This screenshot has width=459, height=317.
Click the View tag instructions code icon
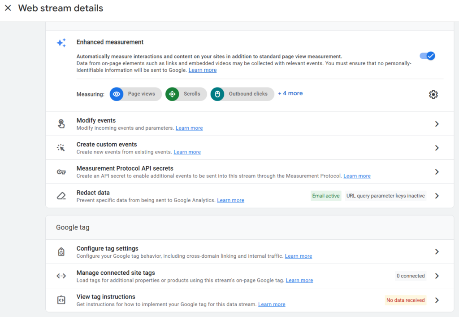[x=61, y=300]
